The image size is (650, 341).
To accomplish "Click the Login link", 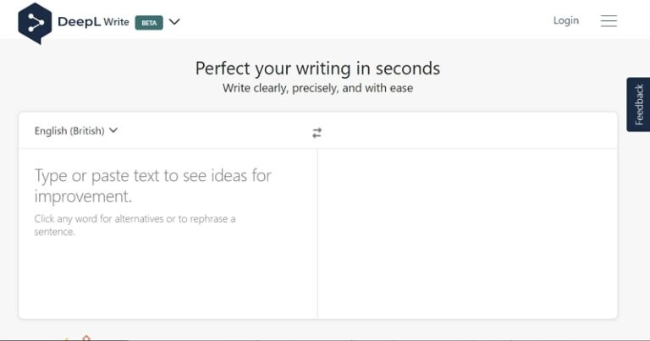I will click(x=565, y=21).
